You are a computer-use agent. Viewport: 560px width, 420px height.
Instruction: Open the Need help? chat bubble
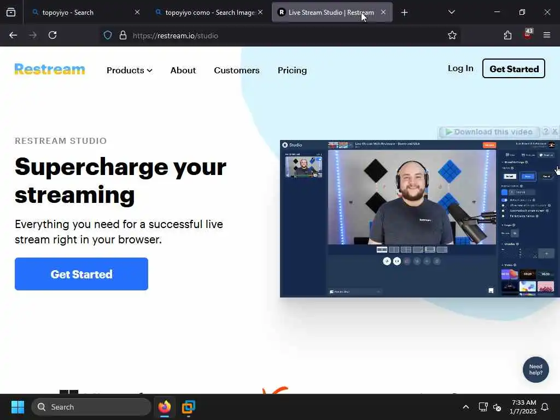535,370
